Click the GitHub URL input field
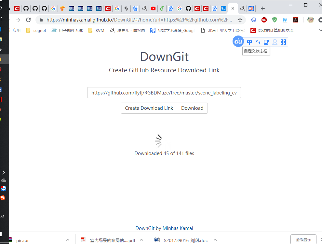Viewport: 322px width, 244px height. 164,93
